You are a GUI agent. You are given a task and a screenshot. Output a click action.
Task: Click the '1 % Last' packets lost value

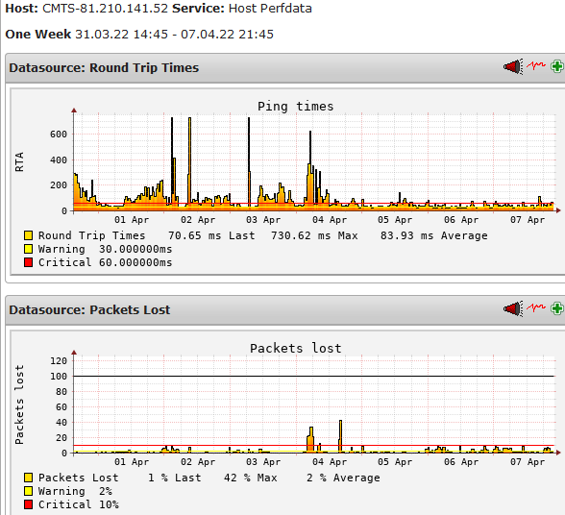click(x=175, y=478)
